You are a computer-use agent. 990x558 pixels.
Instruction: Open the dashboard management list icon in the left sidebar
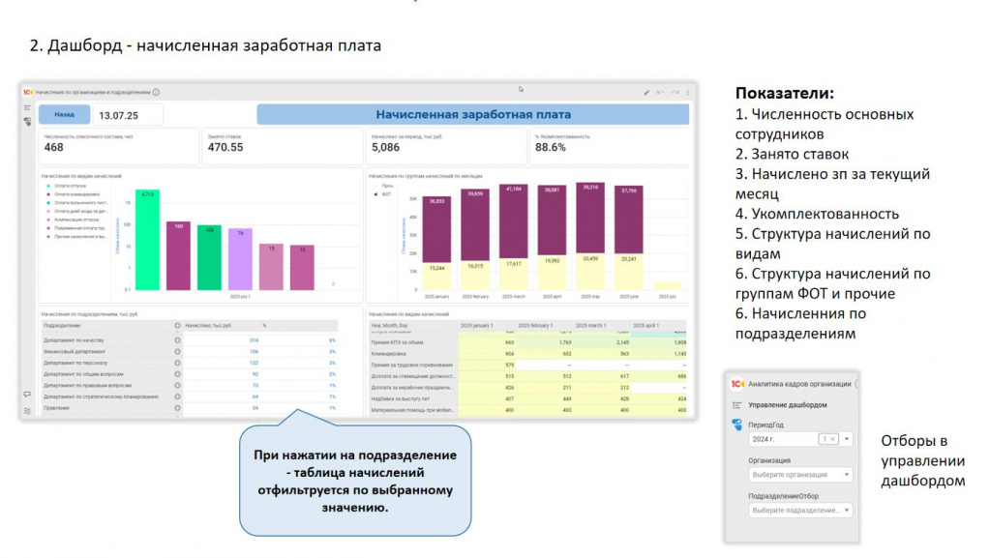coord(27,108)
